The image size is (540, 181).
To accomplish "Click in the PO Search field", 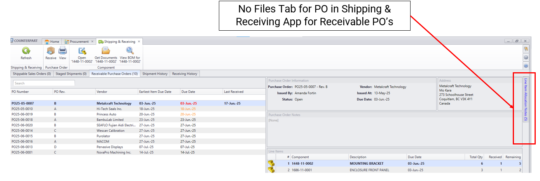I will coord(44,83).
